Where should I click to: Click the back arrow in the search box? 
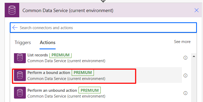pos(15,28)
